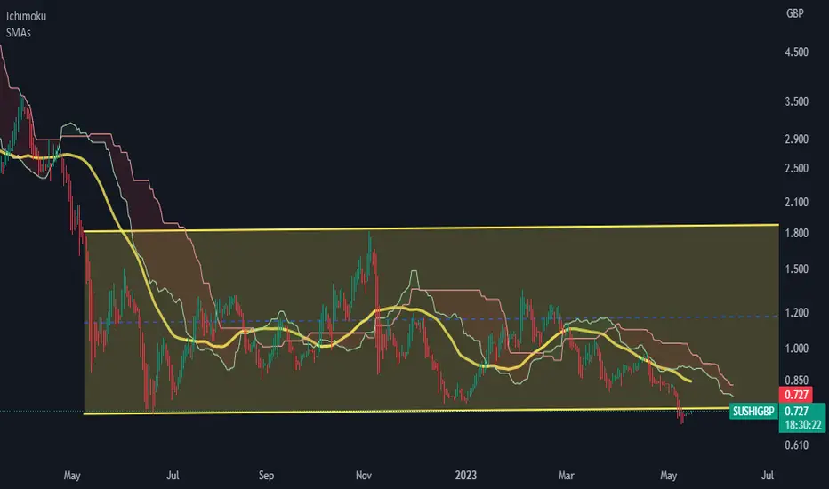Screen dimensions: 829x489
Task: Click the 1.800 price axis value
Action: [796, 233]
